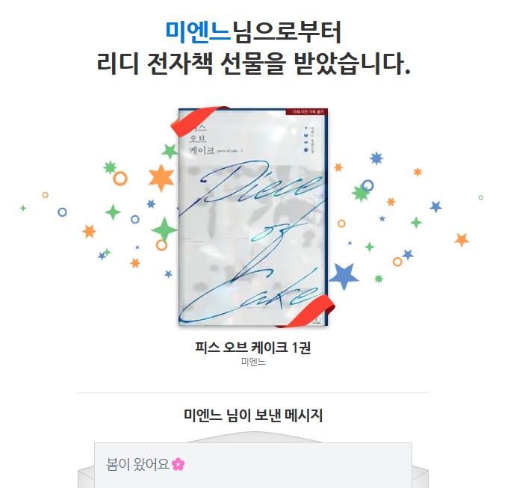The width and height of the screenshot is (528, 488).
Task: Click the book title 피스 오브 케이크 1권
Action: click(253, 347)
